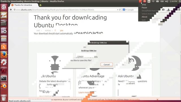
Task: Open the sound volume indicator
Action: click(167, 1)
